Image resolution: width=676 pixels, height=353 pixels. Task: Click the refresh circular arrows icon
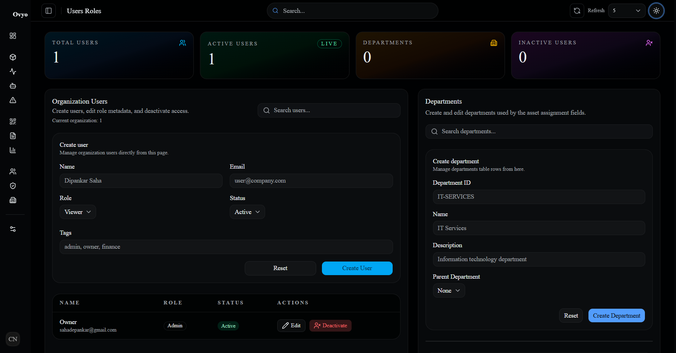pos(577,11)
